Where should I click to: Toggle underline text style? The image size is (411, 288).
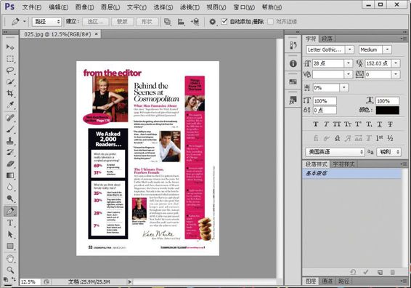click(x=379, y=124)
